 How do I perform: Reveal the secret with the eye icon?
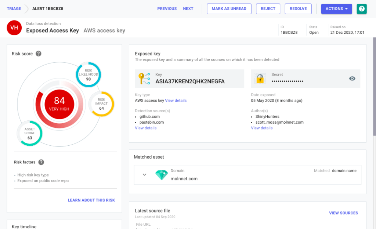(352, 79)
